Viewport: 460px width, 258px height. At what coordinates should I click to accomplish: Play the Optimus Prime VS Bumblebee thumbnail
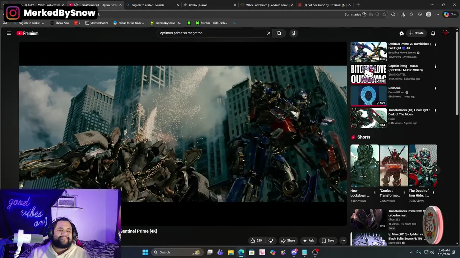[368, 52]
